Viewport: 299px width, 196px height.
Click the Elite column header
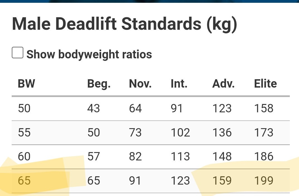coord(265,83)
